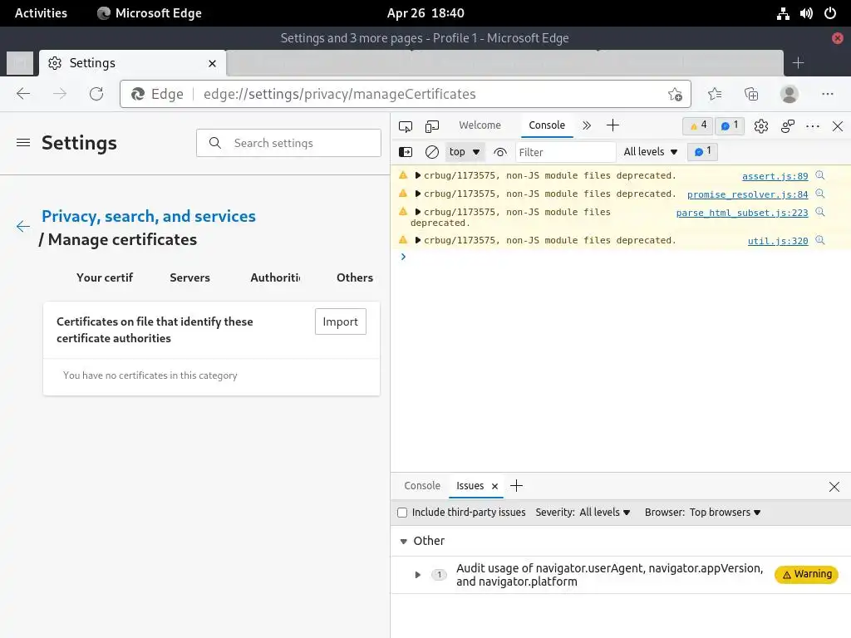Image resolution: width=851 pixels, height=638 pixels.
Task: Open DevTools settings gear
Action: (761, 126)
